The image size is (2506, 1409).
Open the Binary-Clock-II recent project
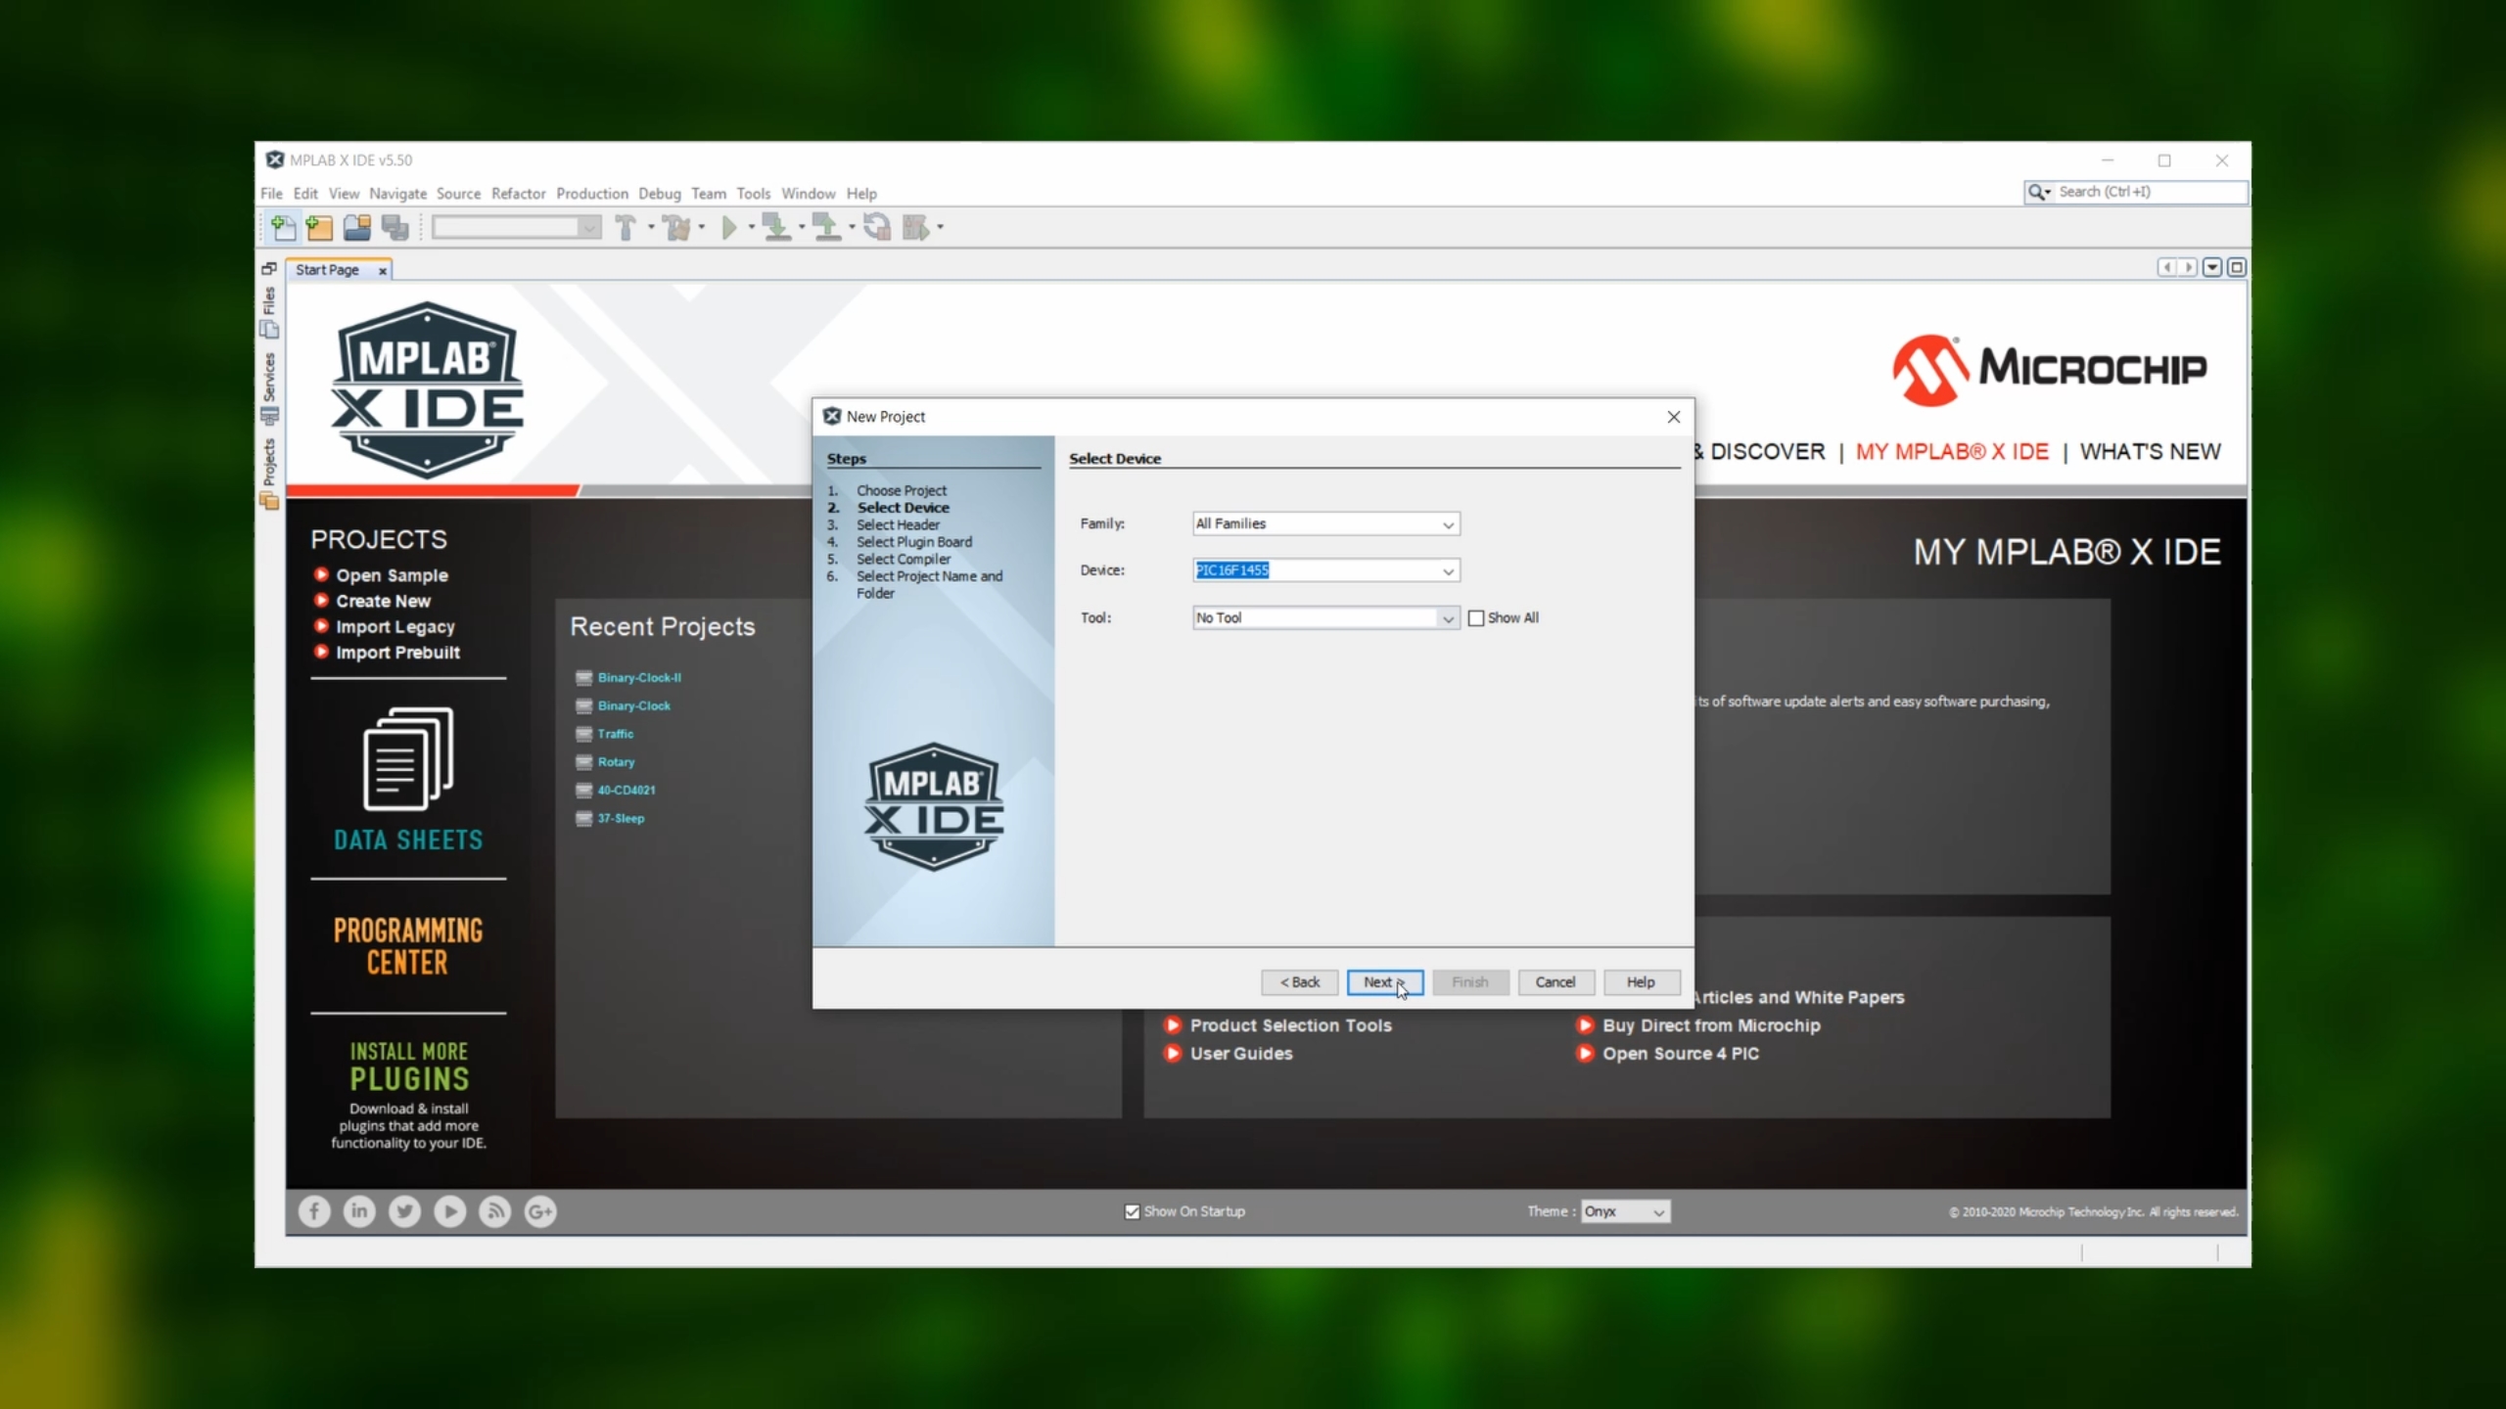(x=638, y=677)
